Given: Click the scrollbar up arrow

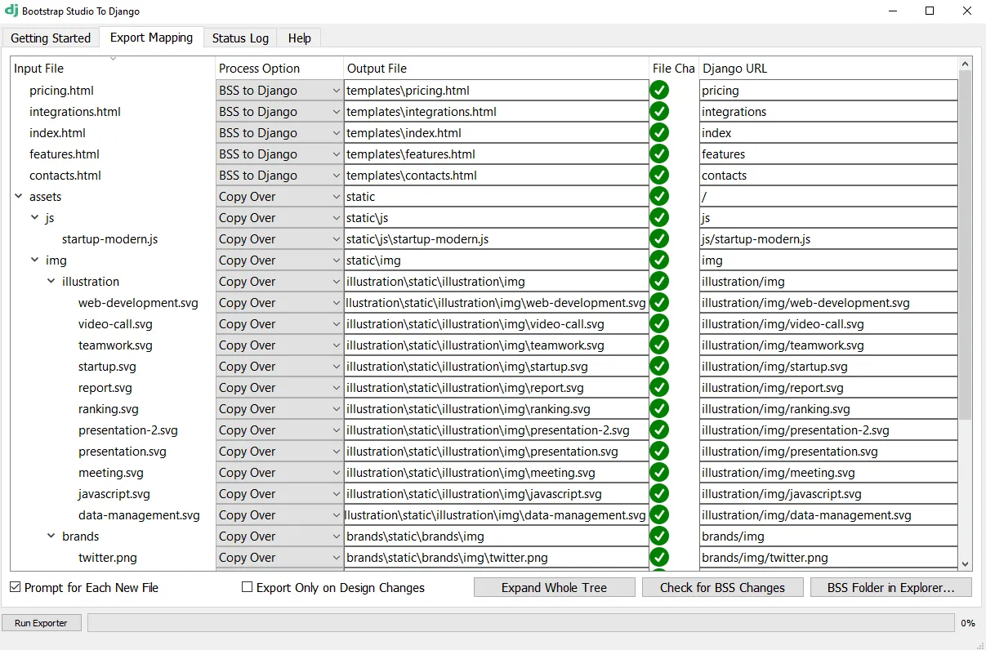Looking at the screenshot, I should 965,64.
